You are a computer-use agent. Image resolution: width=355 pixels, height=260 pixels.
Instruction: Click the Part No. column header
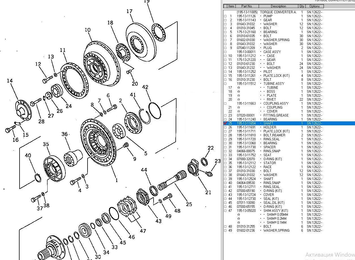coord(247,6)
